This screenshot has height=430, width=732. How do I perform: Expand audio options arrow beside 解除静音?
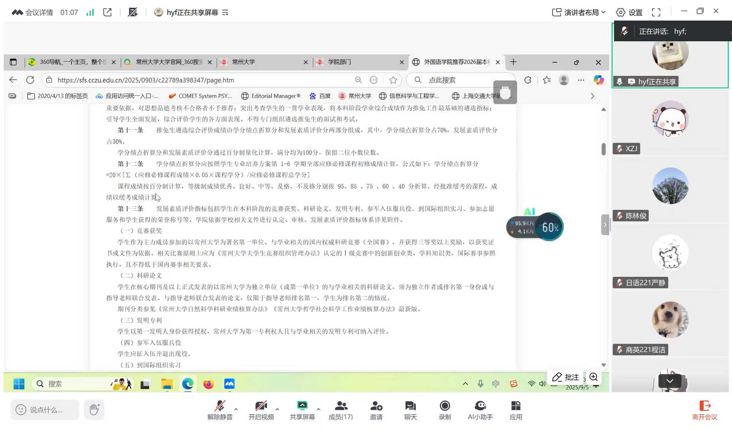pyautogui.click(x=236, y=409)
